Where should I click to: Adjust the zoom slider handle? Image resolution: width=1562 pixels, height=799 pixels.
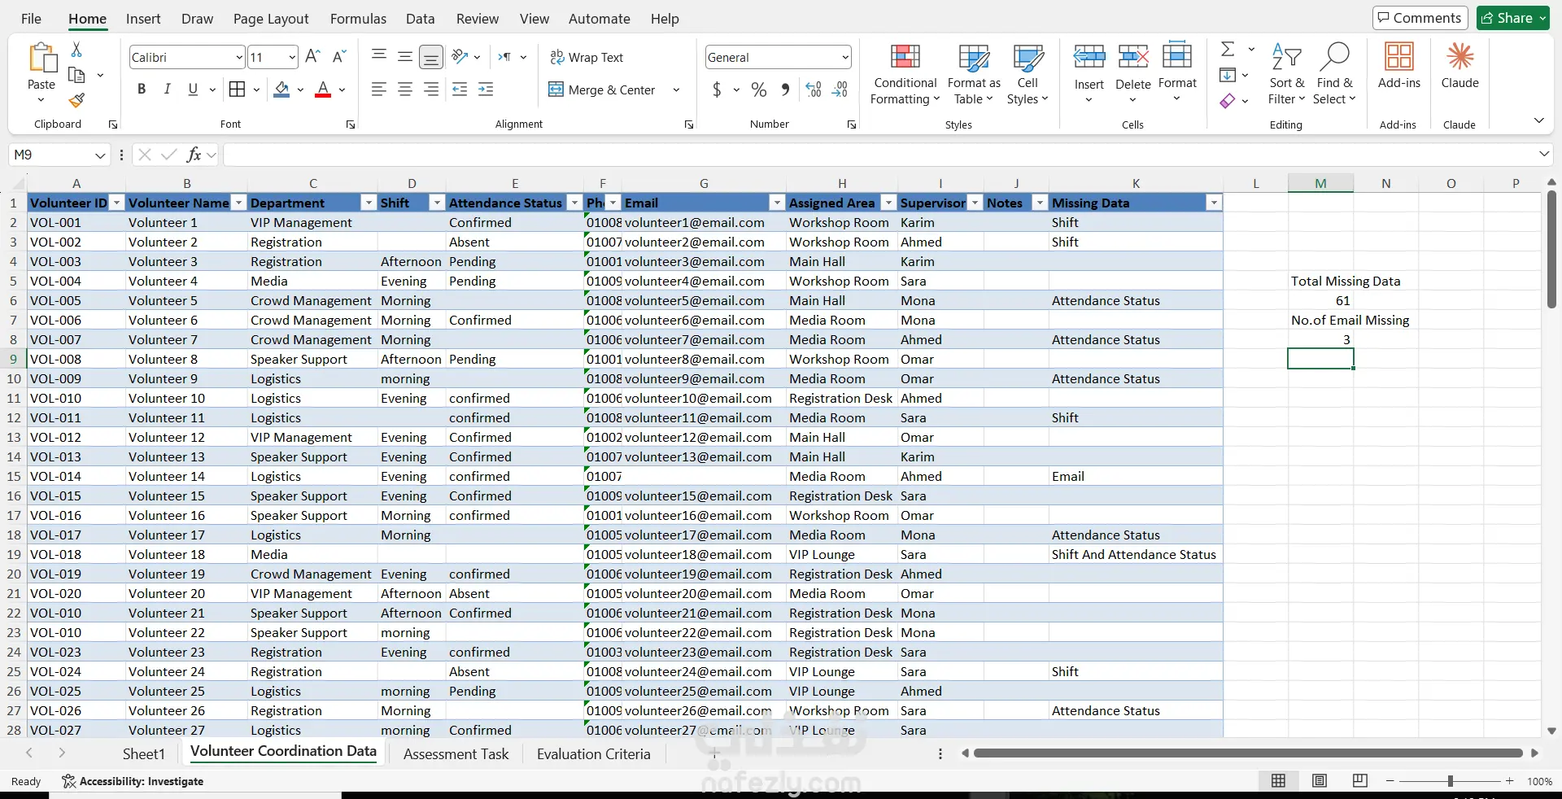[1450, 781]
